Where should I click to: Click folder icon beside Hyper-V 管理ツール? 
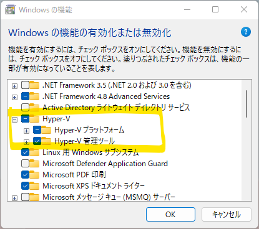coord(46,141)
